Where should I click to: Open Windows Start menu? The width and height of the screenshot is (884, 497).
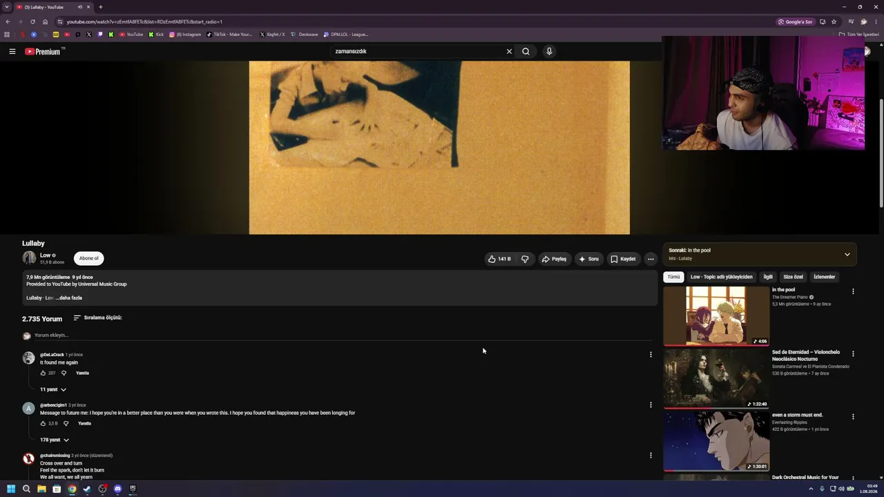pyautogui.click(x=11, y=489)
